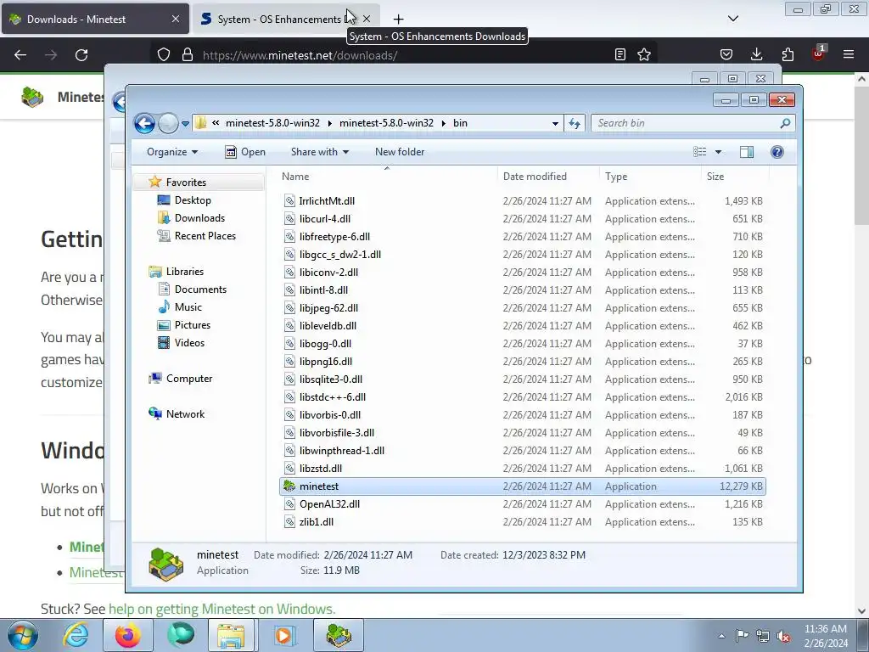Open Pocket save icon
Screen dimensions: 869x652
[726, 55]
